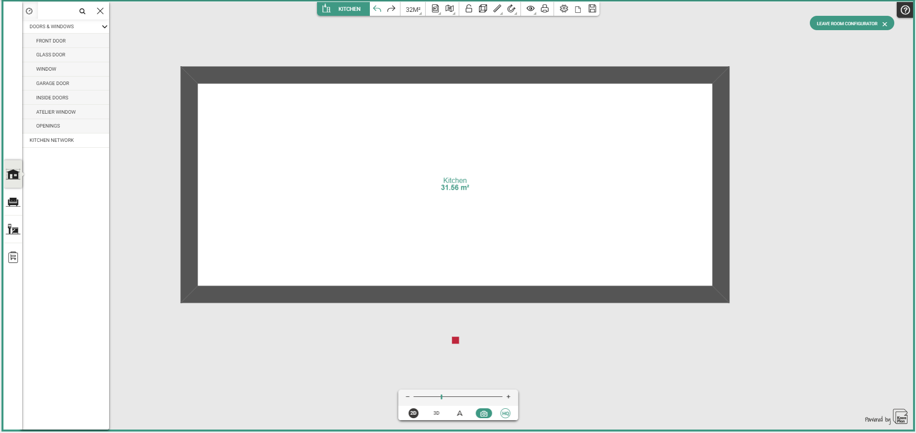Click the zoom out minus button
This screenshot has width=916, height=433.
coord(407,397)
